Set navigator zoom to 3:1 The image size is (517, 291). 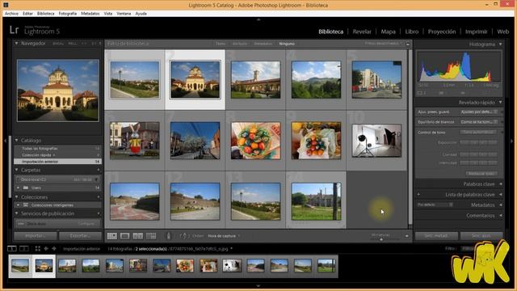coord(94,44)
